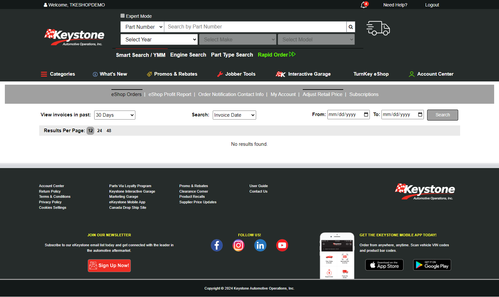
Task: Switch to the Engine Search tab
Action: (x=188, y=55)
